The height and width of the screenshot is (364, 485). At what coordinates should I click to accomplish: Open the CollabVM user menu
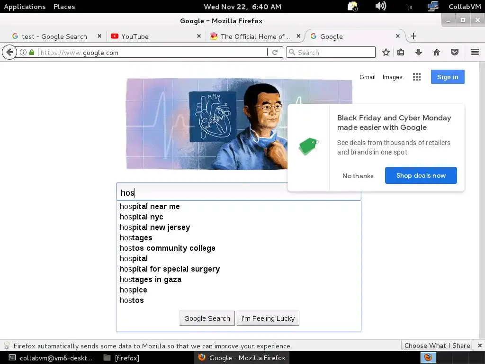465,7
